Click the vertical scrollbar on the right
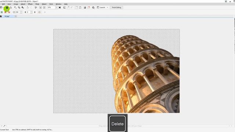Screen dimensions: 235x132 coord(234,36)
